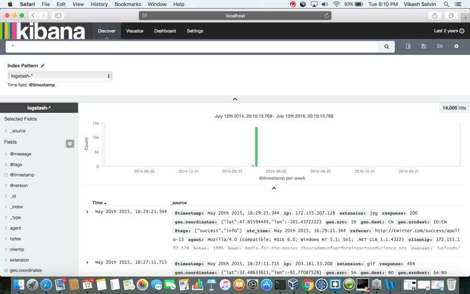Open the logstash-* index pattern dropdown
The height and width of the screenshot is (294, 470).
(x=60, y=76)
